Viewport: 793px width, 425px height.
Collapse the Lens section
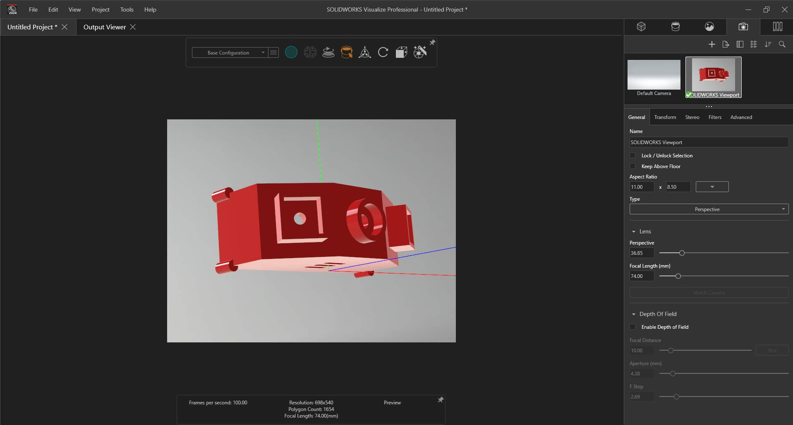point(634,232)
